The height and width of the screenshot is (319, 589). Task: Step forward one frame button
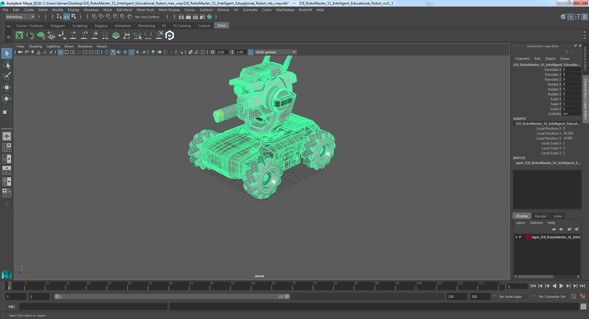click(x=575, y=286)
